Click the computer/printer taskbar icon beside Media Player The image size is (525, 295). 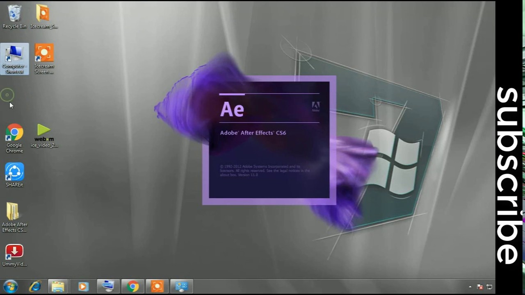tap(107, 286)
